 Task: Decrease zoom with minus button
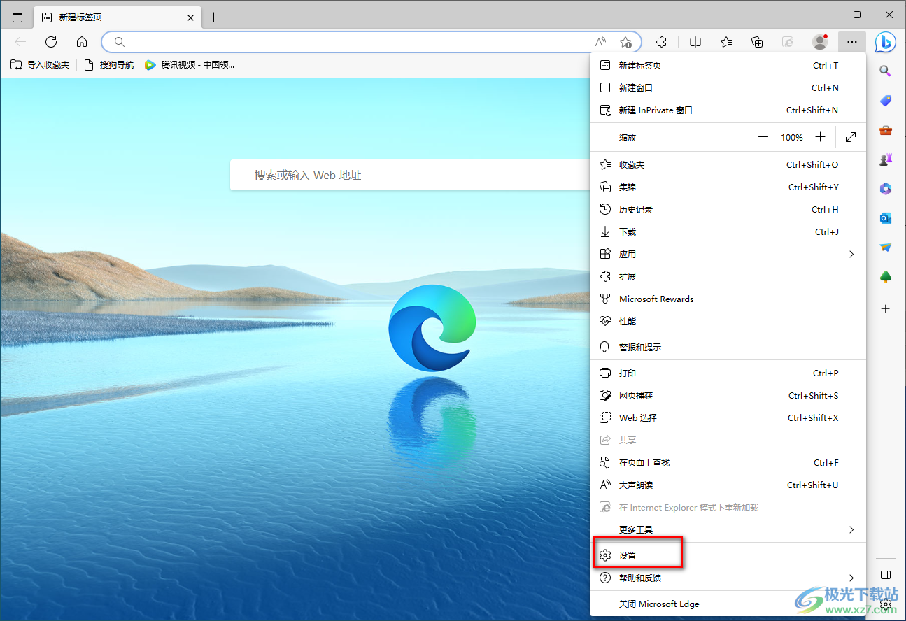pos(763,137)
